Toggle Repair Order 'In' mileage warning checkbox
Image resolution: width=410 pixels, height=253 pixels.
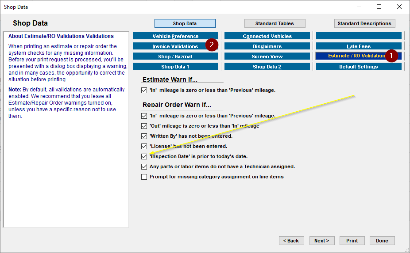pyautogui.click(x=144, y=116)
